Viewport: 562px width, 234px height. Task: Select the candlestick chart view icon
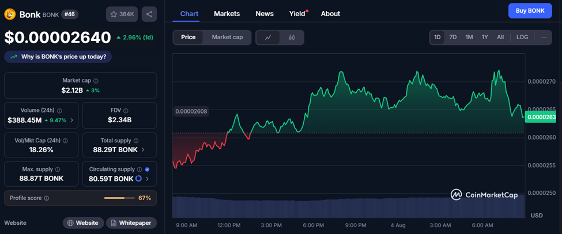point(292,37)
